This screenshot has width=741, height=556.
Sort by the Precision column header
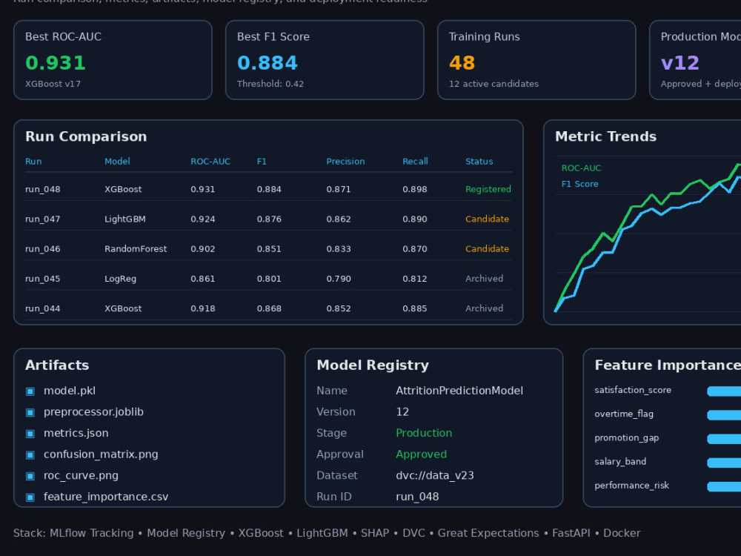[345, 161]
